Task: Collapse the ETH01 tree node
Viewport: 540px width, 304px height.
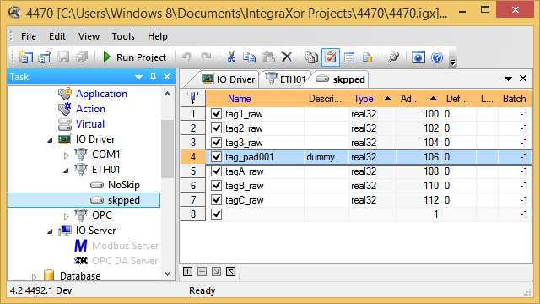Action: (66, 171)
